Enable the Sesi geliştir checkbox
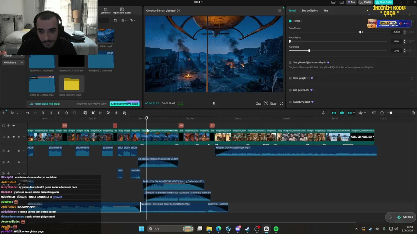The width and height of the screenshot is (417, 234). [x=290, y=78]
